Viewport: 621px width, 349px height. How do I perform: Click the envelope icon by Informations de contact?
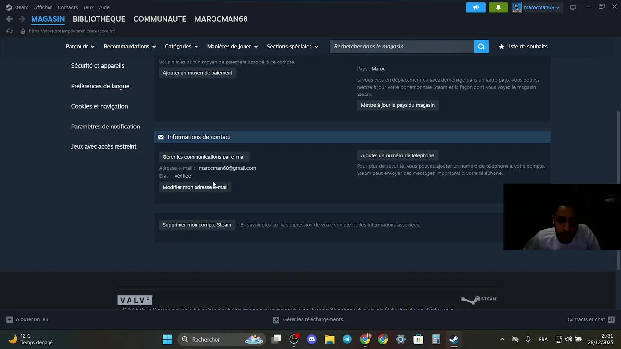[x=161, y=137]
